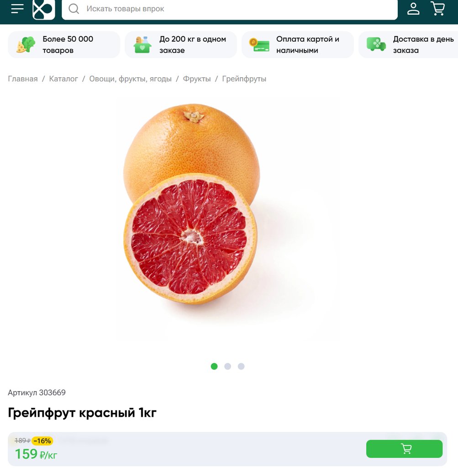Open Каталог breadcrumb link

click(63, 79)
